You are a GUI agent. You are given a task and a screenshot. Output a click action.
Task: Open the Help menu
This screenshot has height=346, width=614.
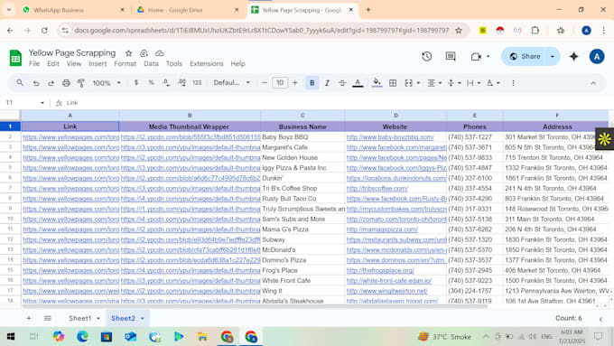click(237, 63)
